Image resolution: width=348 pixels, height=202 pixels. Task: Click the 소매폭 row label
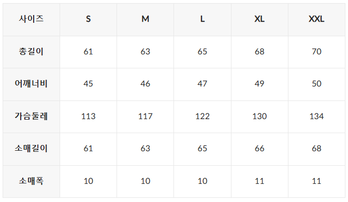31,182
